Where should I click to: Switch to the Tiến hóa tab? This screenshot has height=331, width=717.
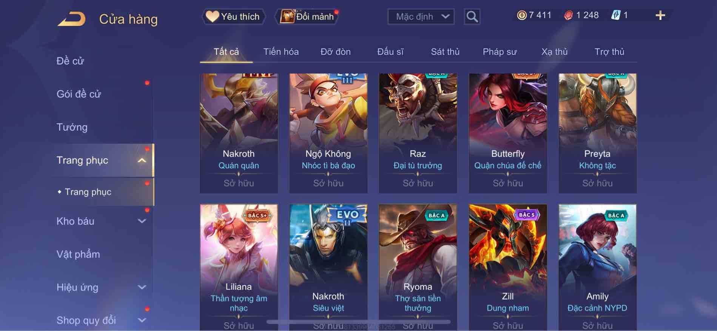(281, 52)
